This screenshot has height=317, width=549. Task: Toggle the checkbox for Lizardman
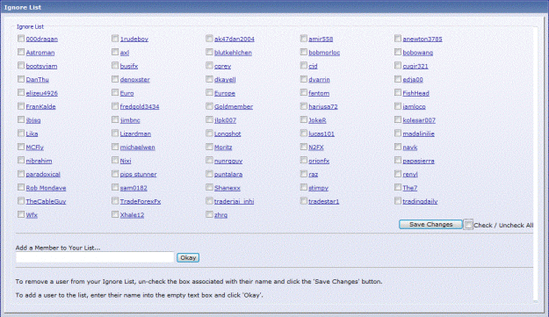point(115,133)
